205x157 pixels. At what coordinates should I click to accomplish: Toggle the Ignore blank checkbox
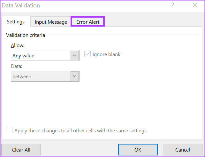[87, 54]
